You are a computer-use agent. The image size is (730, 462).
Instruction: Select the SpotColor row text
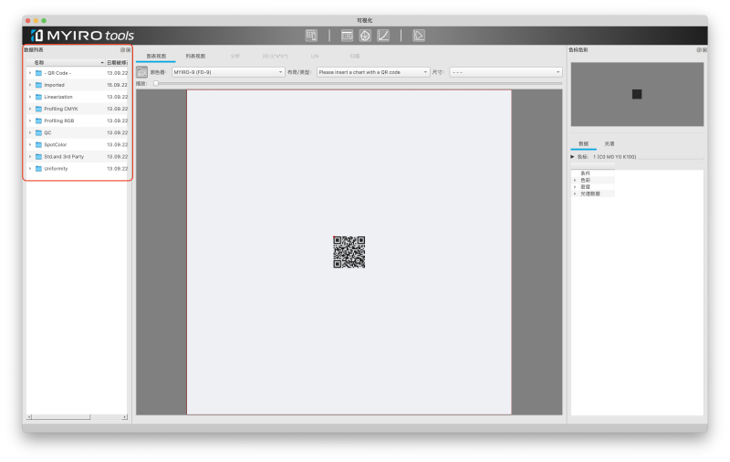(56, 145)
